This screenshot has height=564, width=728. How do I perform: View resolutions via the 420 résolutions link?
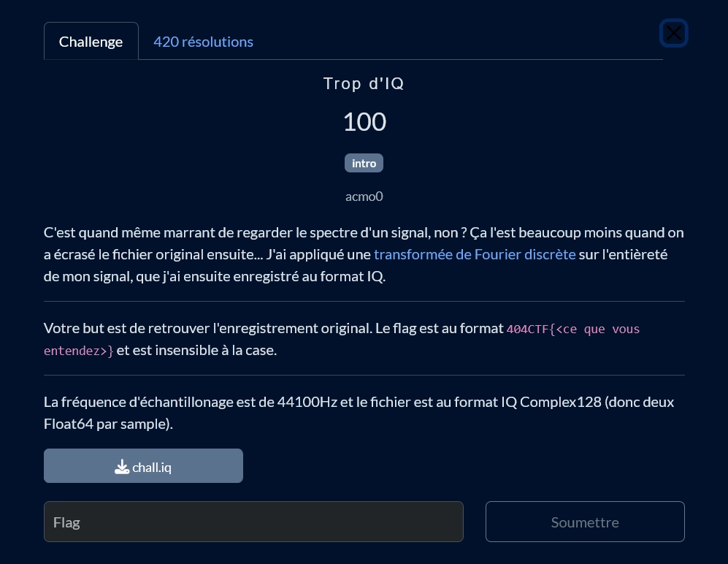click(203, 41)
